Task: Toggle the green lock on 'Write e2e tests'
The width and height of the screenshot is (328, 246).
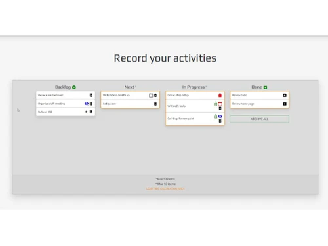Action: pos(215,104)
